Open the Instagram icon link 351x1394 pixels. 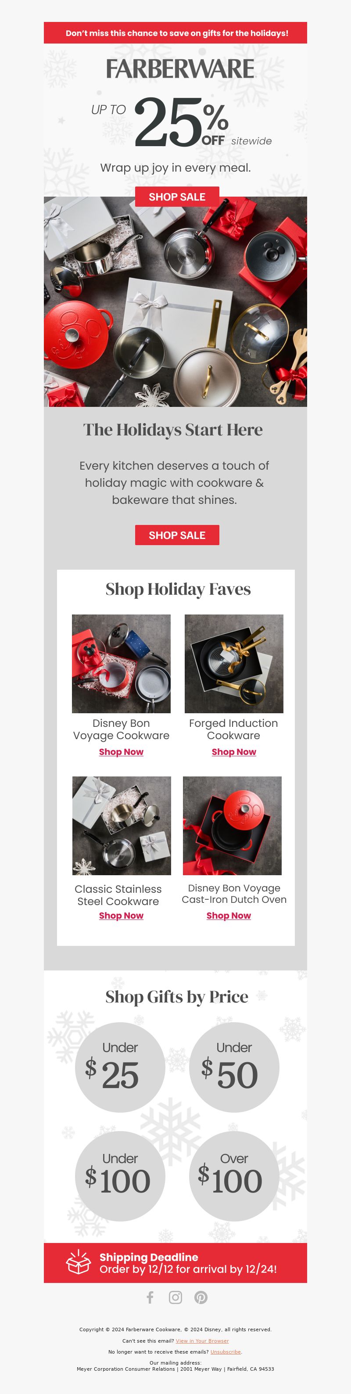[x=175, y=1297]
